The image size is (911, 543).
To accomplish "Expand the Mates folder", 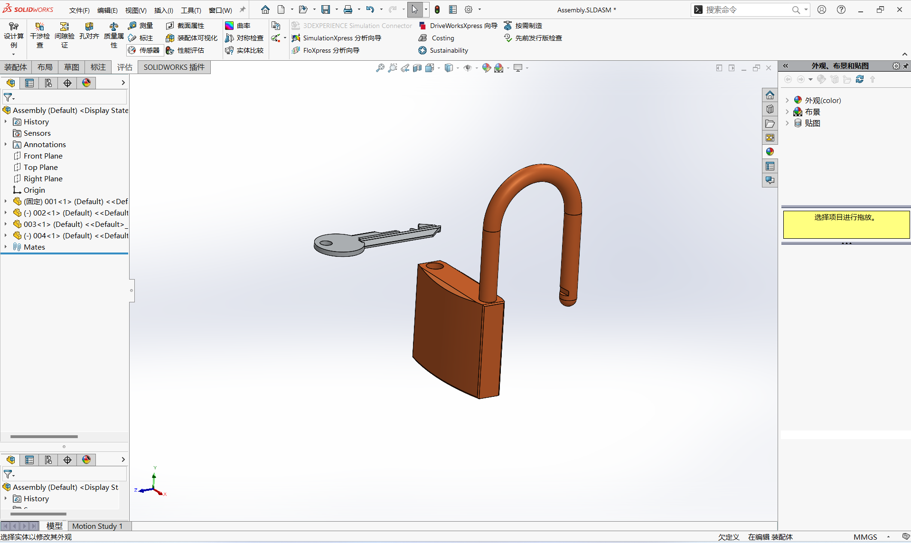I will click(x=6, y=247).
